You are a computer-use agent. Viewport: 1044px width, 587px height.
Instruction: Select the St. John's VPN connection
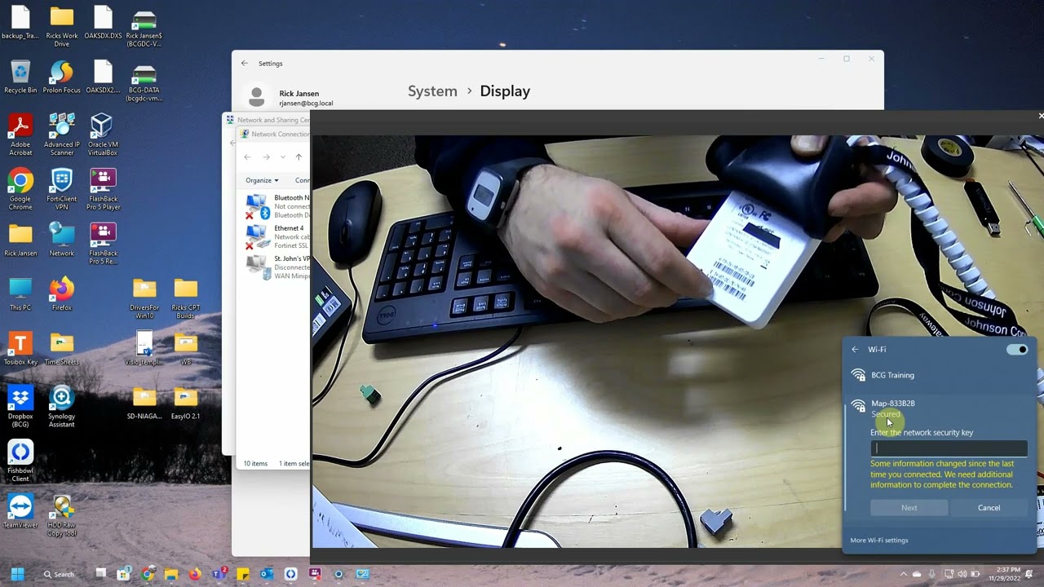coord(277,267)
